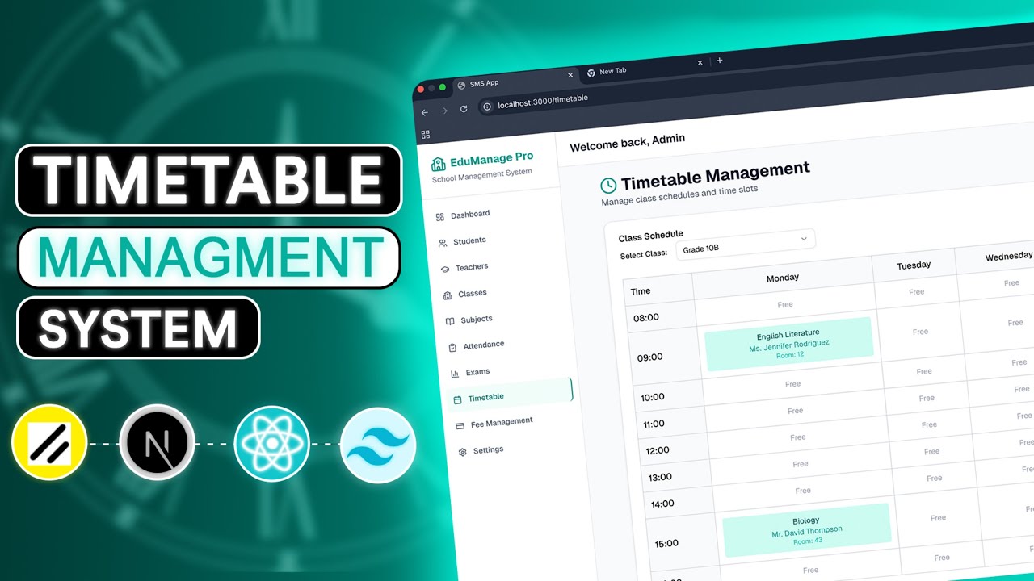Click the 12:00 time row label

(x=658, y=450)
